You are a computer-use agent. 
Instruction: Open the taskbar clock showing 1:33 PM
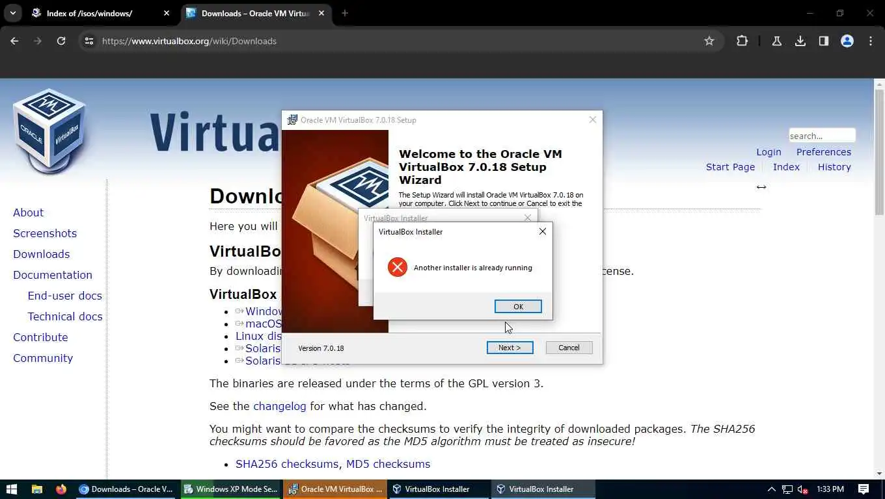click(x=830, y=489)
